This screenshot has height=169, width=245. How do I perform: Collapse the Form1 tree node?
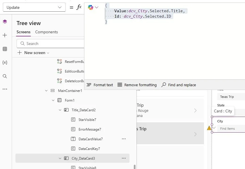click(x=53, y=100)
